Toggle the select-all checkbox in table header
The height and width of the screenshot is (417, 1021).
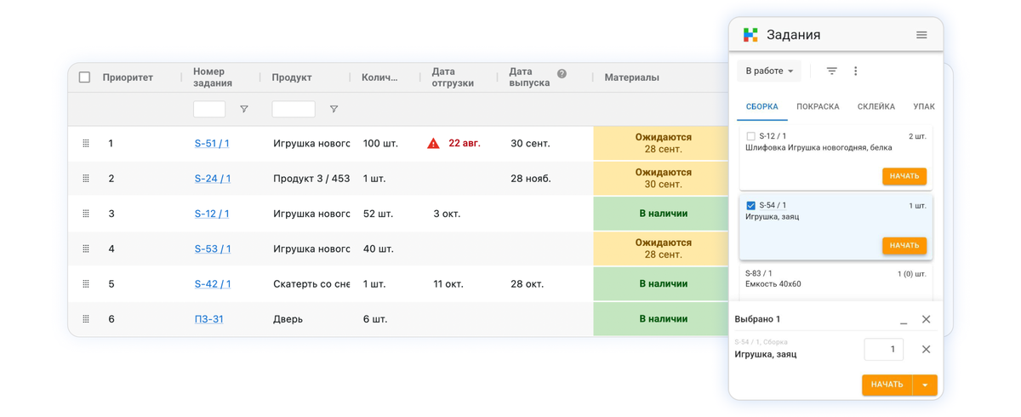coord(84,77)
